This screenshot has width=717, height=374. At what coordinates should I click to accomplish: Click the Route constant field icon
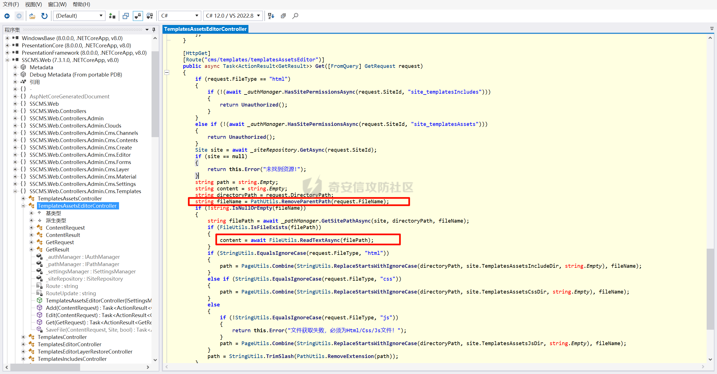[40, 286]
